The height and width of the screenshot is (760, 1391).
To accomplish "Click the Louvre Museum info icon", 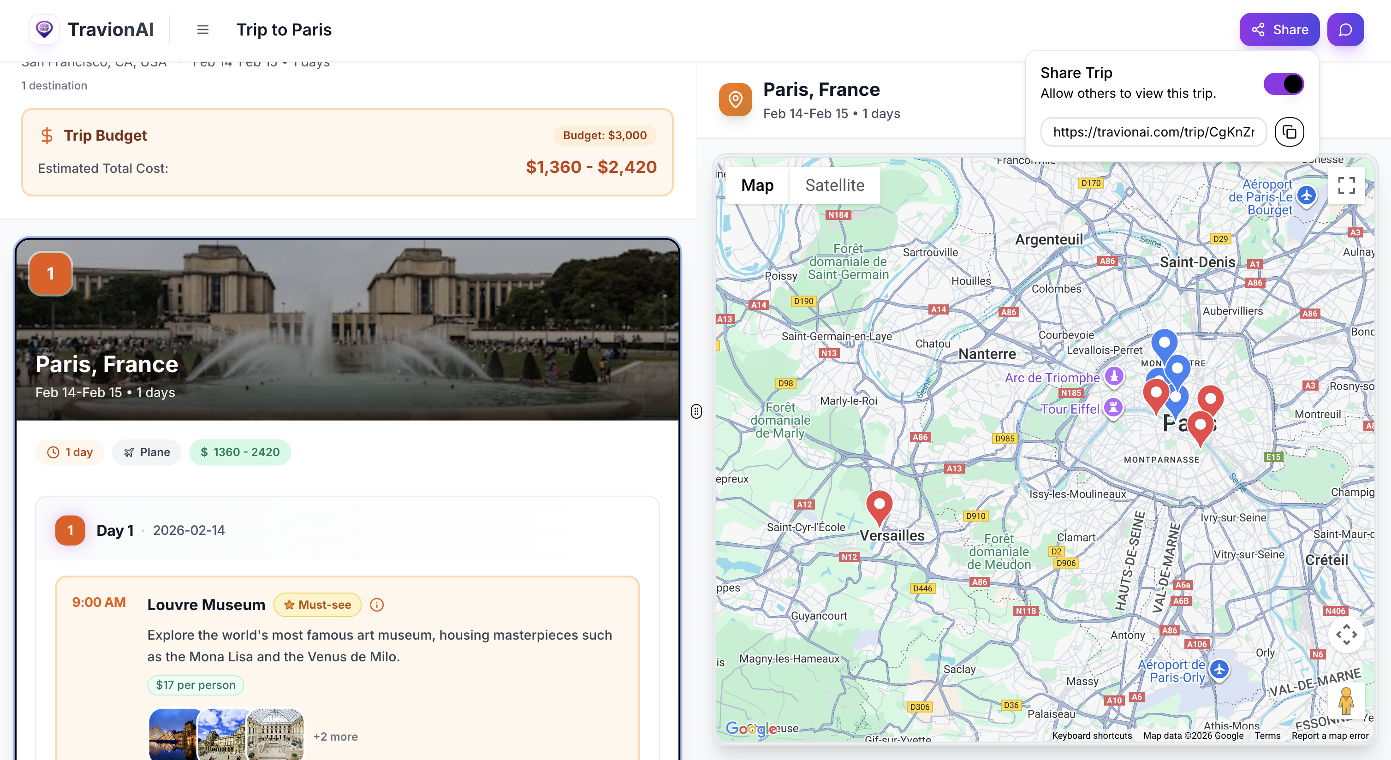I will click(377, 605).
